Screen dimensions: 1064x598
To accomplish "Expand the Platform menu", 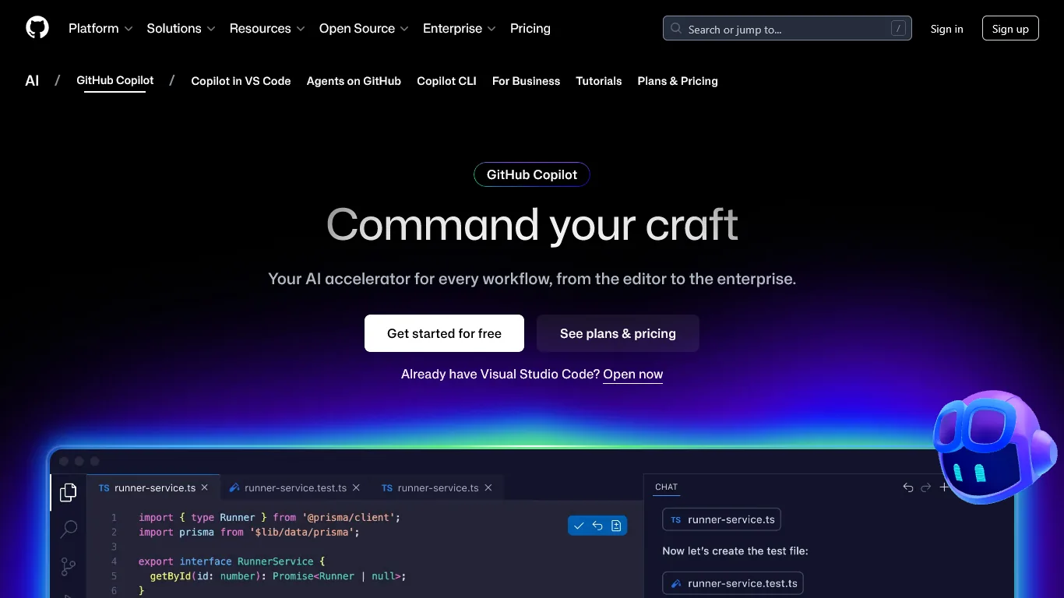I will click(100, 29).
